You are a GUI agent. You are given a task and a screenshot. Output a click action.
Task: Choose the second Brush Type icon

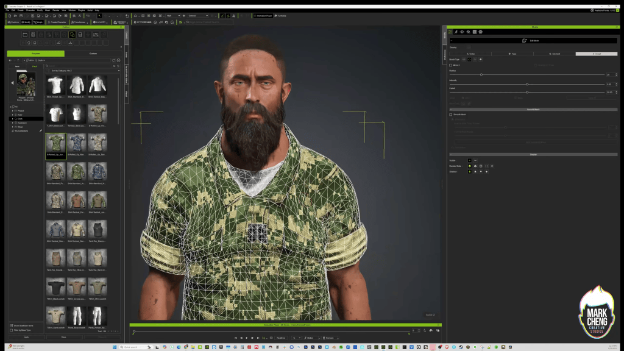[469, 59]
